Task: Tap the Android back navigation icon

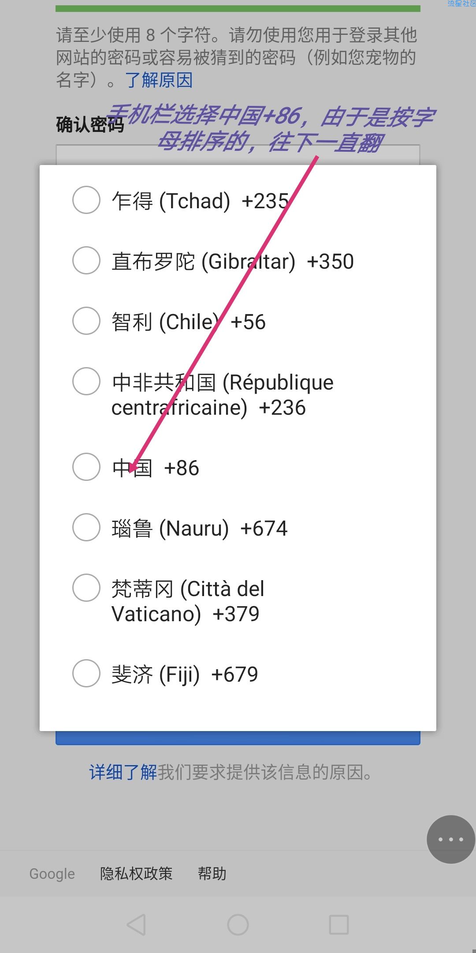Action: (136, 925)
